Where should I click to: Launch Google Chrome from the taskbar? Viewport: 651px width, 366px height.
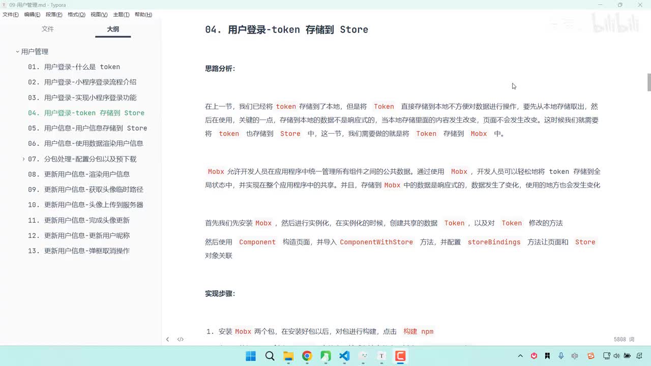pos(307,356)
